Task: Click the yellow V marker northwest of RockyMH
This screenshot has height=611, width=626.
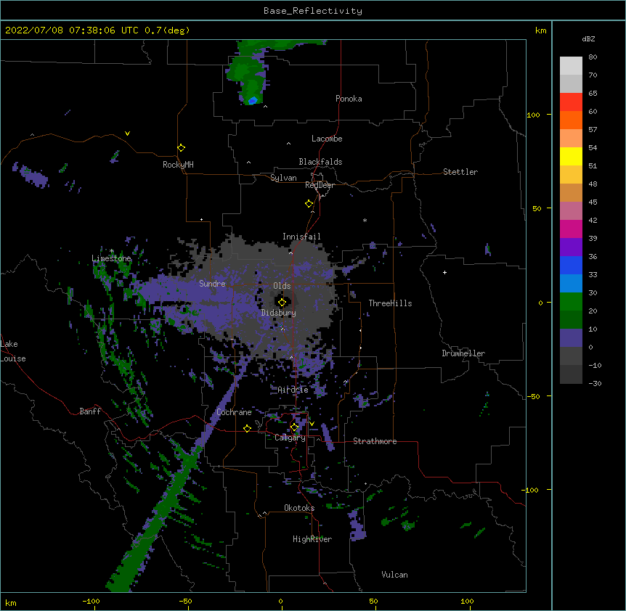Action: [127, 134]
